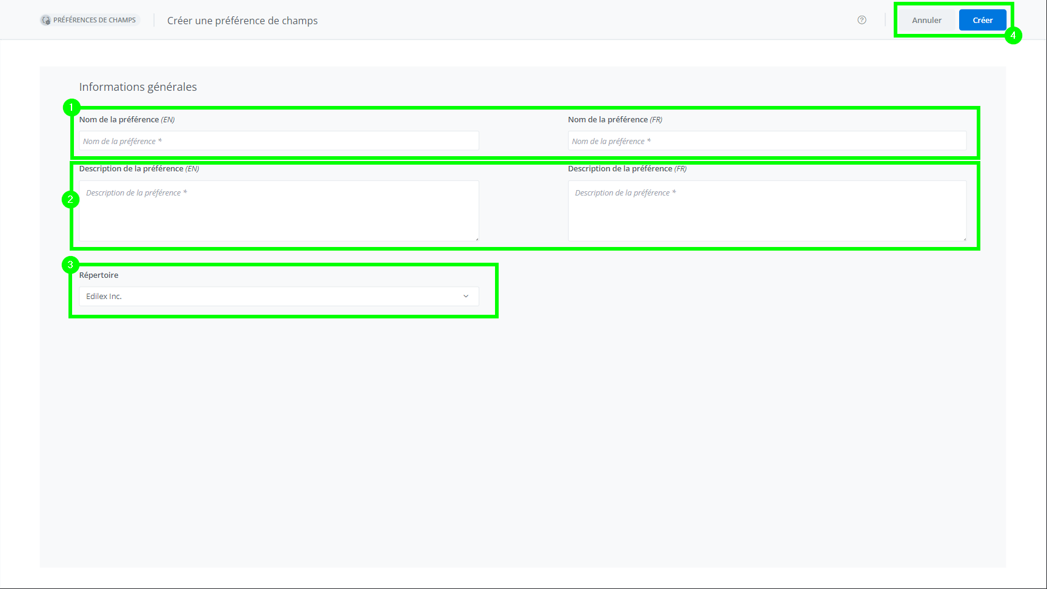Click the green number 4 marker
Viewport: 1047px width, 589px height.
(1013, 36)
